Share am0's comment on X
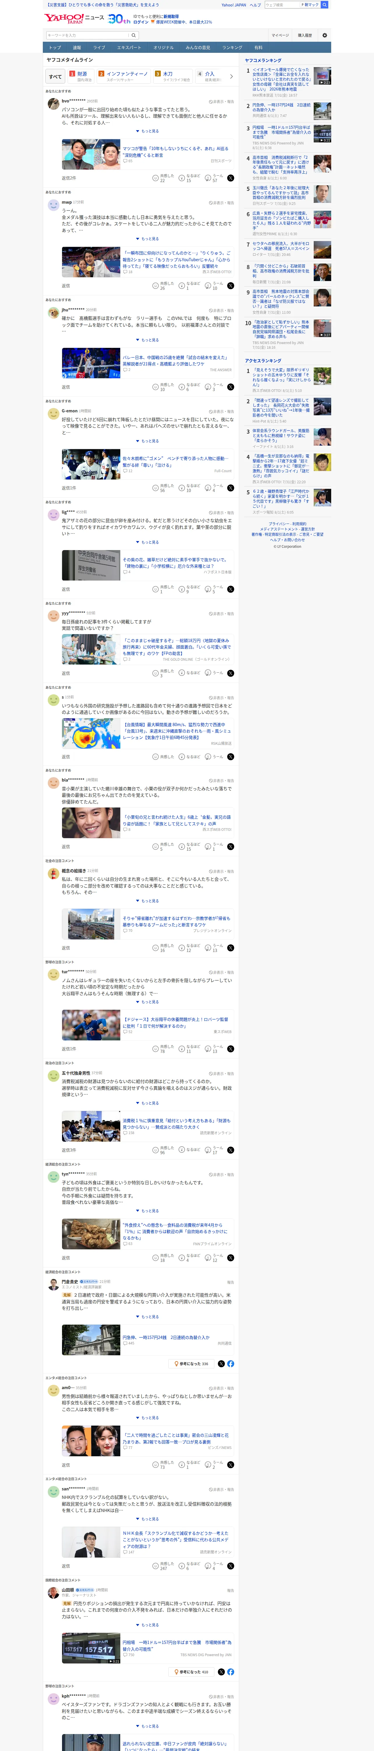Screen dimensions: 374x1751 [x=231, y=1465]
